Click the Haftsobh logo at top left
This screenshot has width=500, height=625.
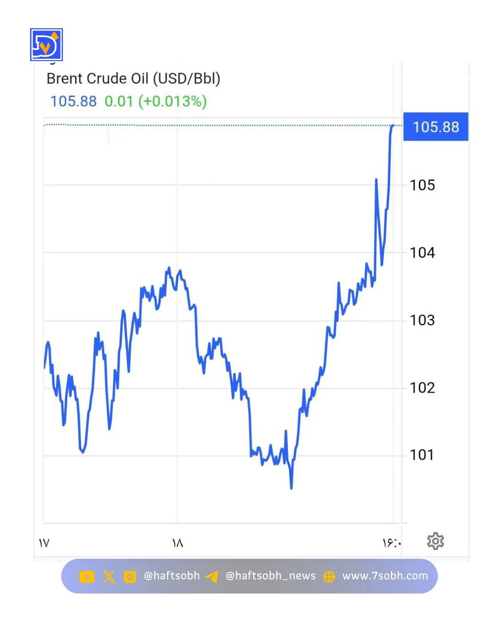(46, 45)
